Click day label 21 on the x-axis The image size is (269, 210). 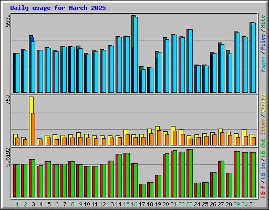pos(173,204)
